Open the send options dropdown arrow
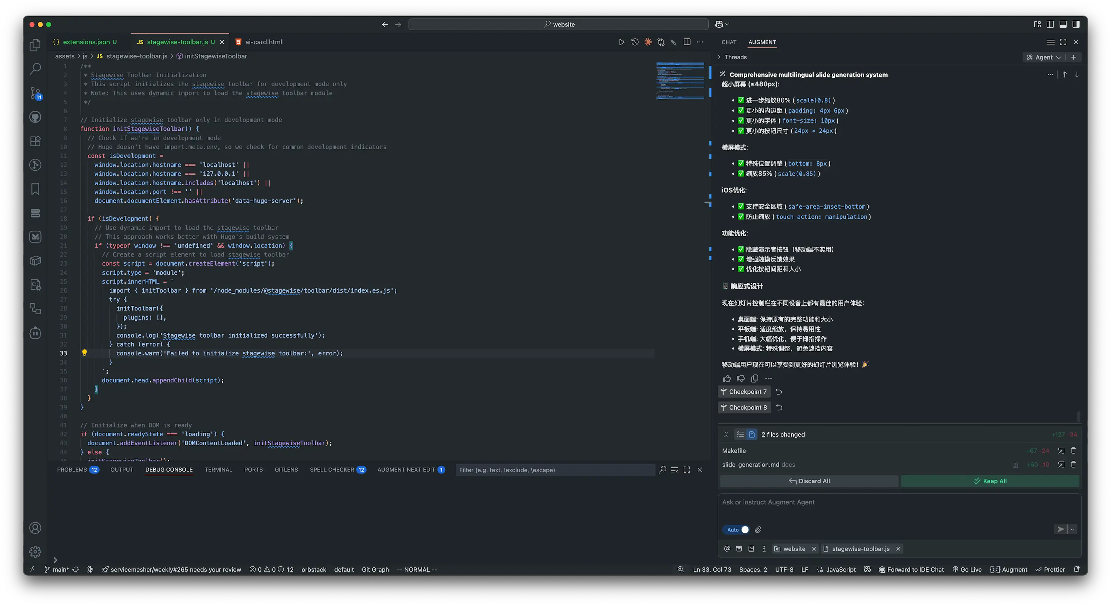The image size is (1111, 606). pos(1072,529)
